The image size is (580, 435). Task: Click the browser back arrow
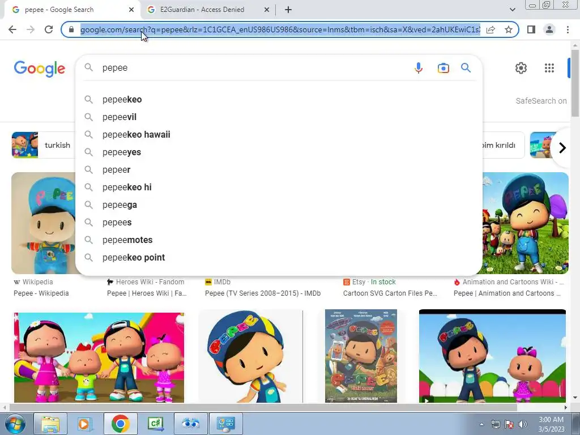12,29
